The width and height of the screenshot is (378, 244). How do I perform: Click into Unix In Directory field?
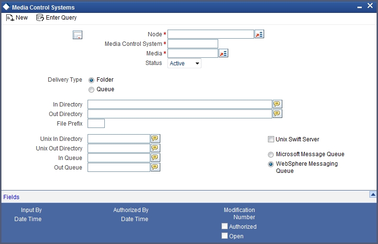119,139
